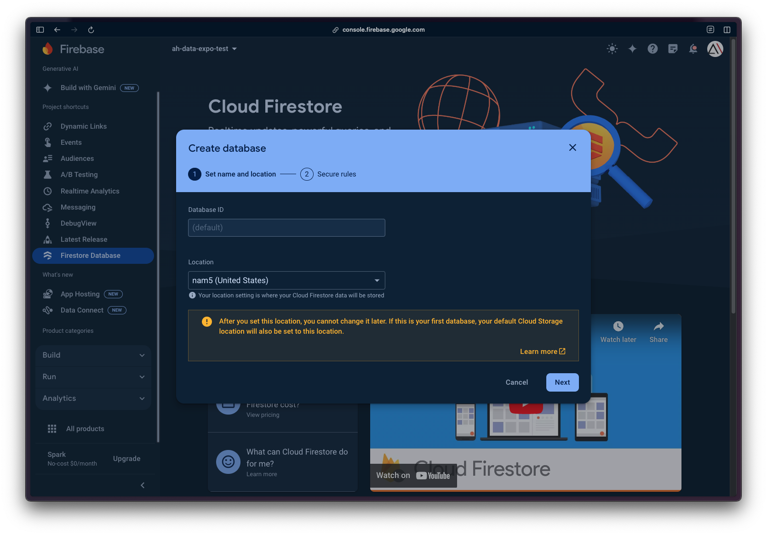The image size is (767, 535).
Task: Click the browser address bar
Action: click(383, 30)
